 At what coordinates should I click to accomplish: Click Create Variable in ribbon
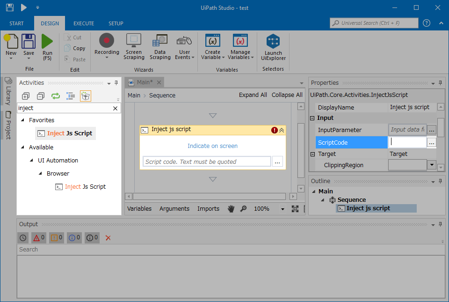coord(212,46)
